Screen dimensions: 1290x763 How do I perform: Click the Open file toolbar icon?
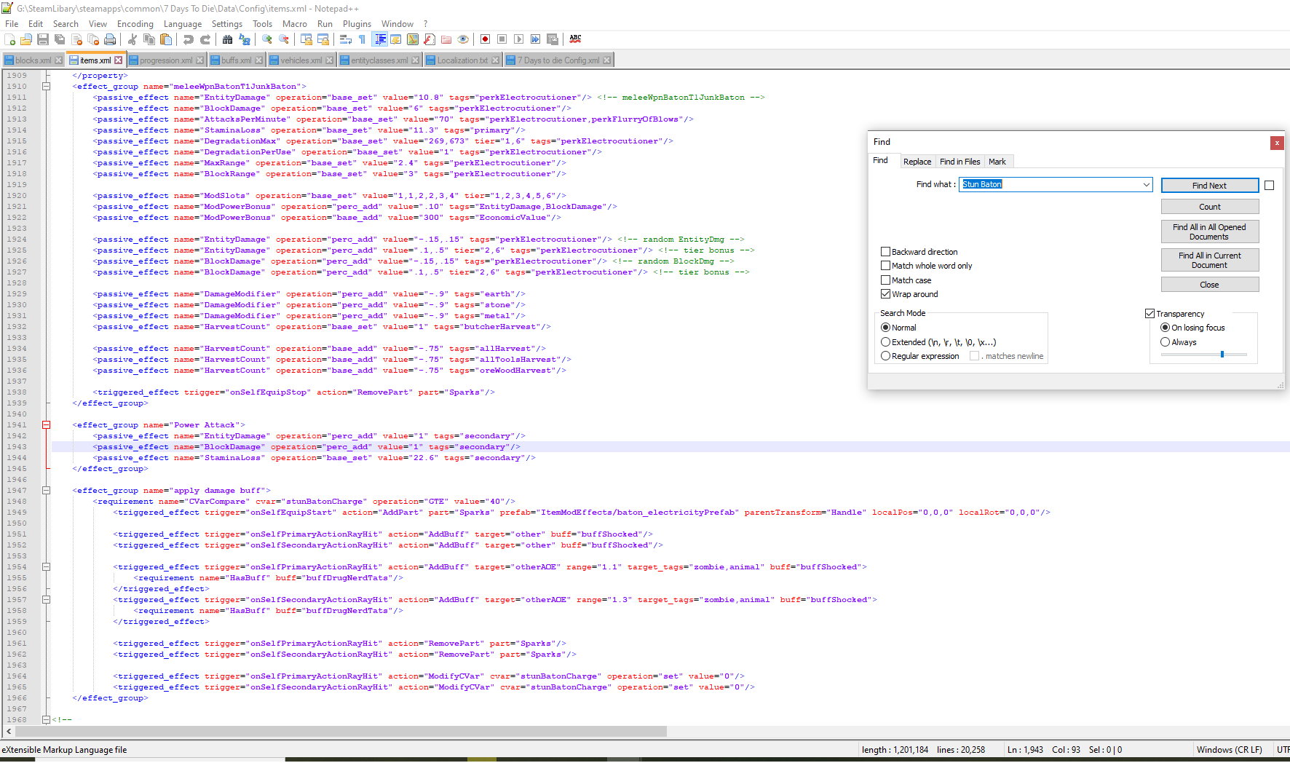[x=27, y=39]
